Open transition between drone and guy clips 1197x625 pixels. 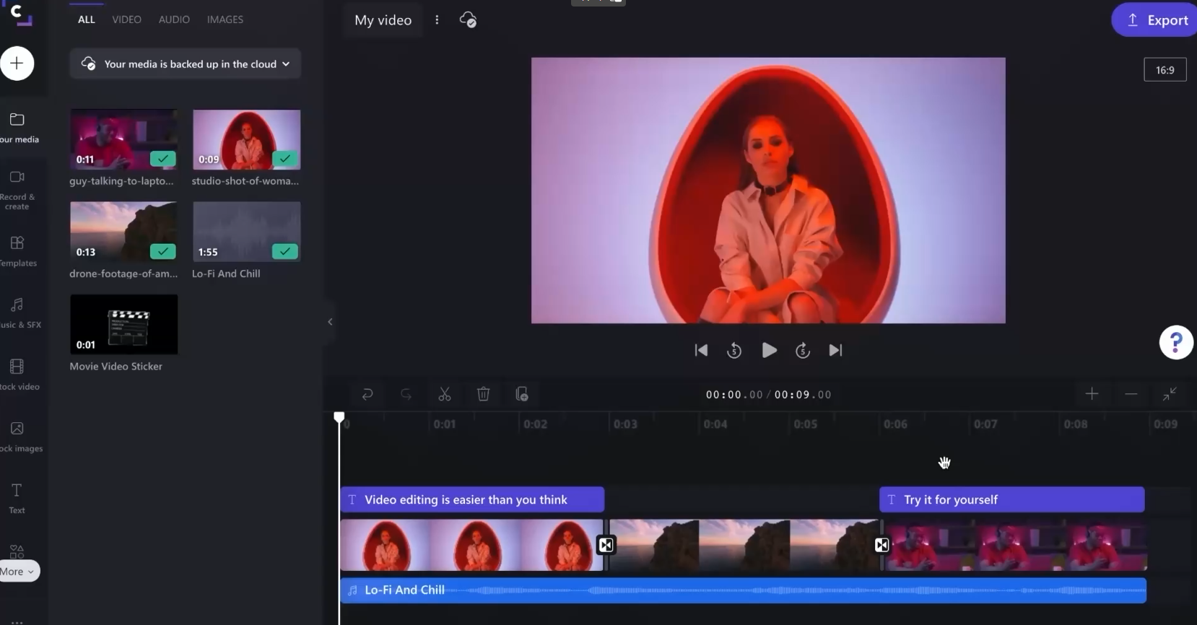click(x=882, y=545)
